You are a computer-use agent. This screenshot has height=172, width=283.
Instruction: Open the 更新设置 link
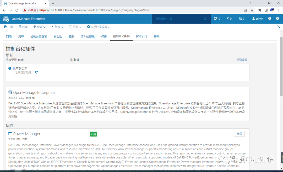[242, 60]
